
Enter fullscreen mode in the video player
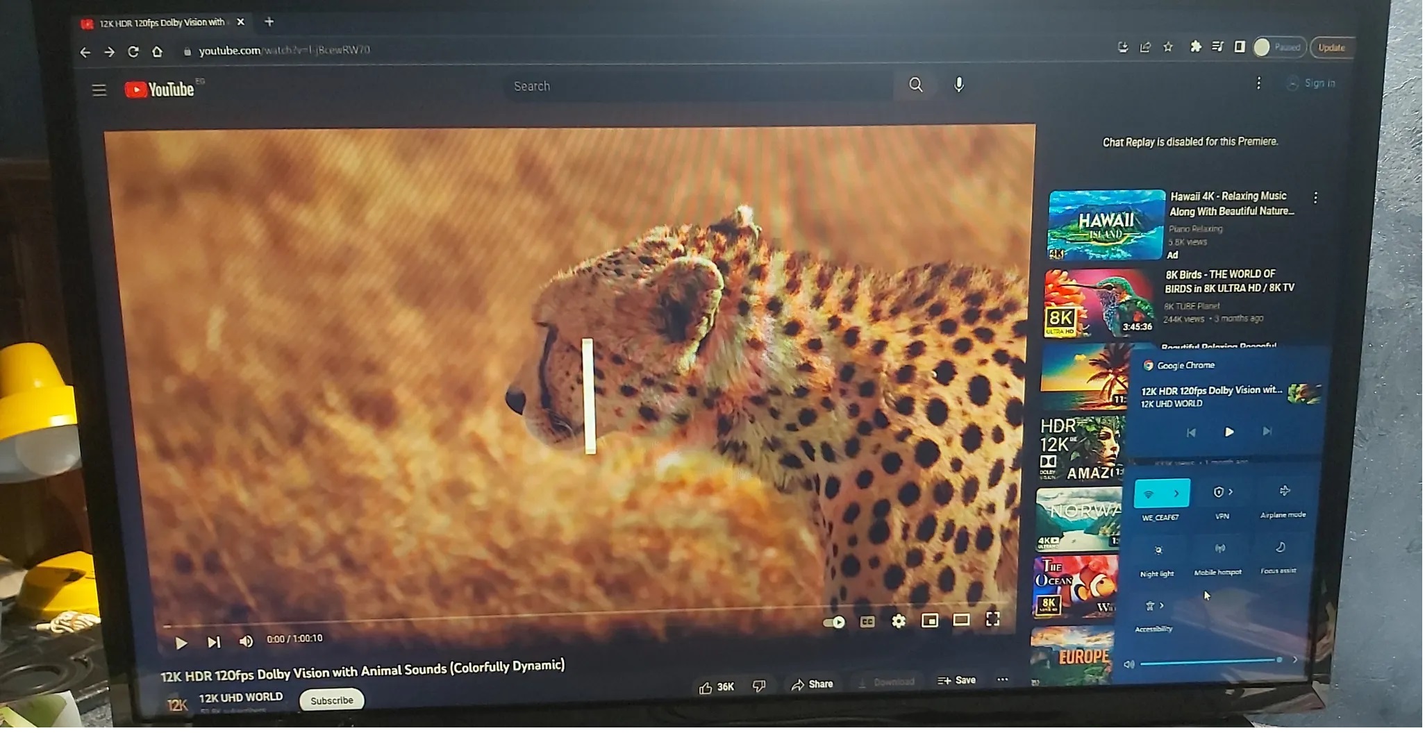(994, 621)
